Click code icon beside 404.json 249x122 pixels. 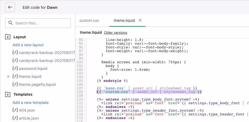coord(15,110)
